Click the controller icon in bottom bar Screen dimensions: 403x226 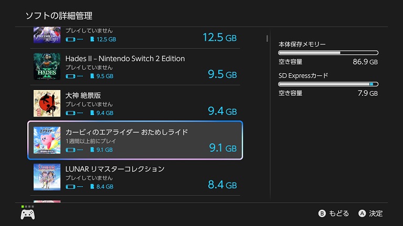[27, 213]
